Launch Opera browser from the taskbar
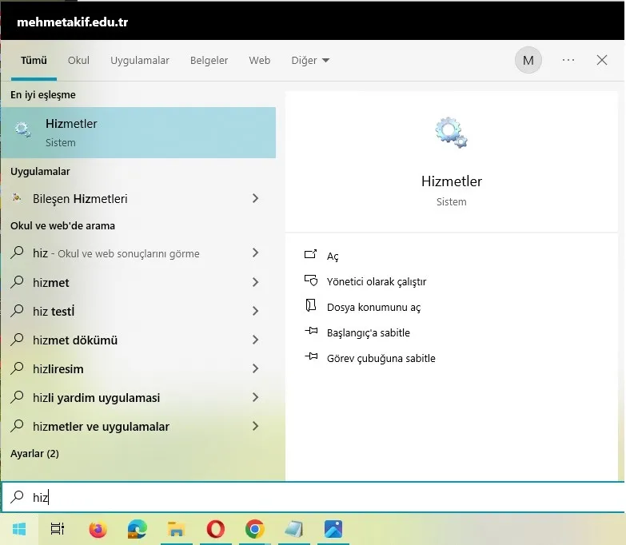This screenshot has height=545, width=626. point(216,529)
